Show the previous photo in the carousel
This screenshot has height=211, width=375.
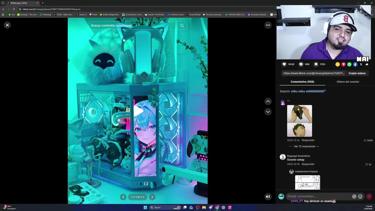(123, 197)
